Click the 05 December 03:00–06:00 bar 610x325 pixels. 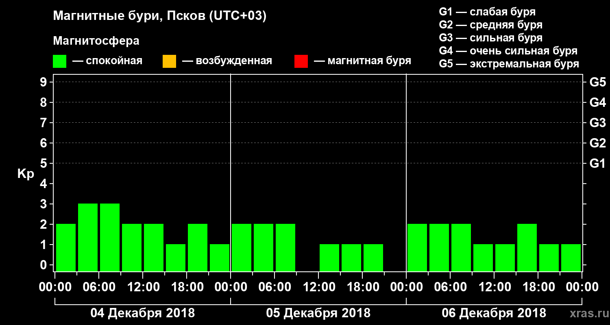(264, 247)
